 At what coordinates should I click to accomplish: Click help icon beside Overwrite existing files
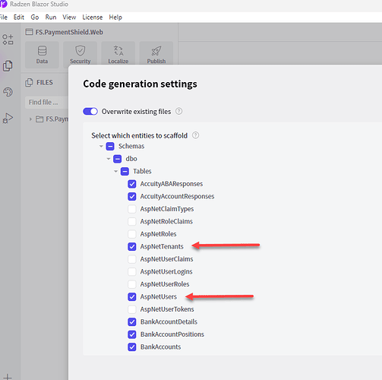tap(178, 111)
